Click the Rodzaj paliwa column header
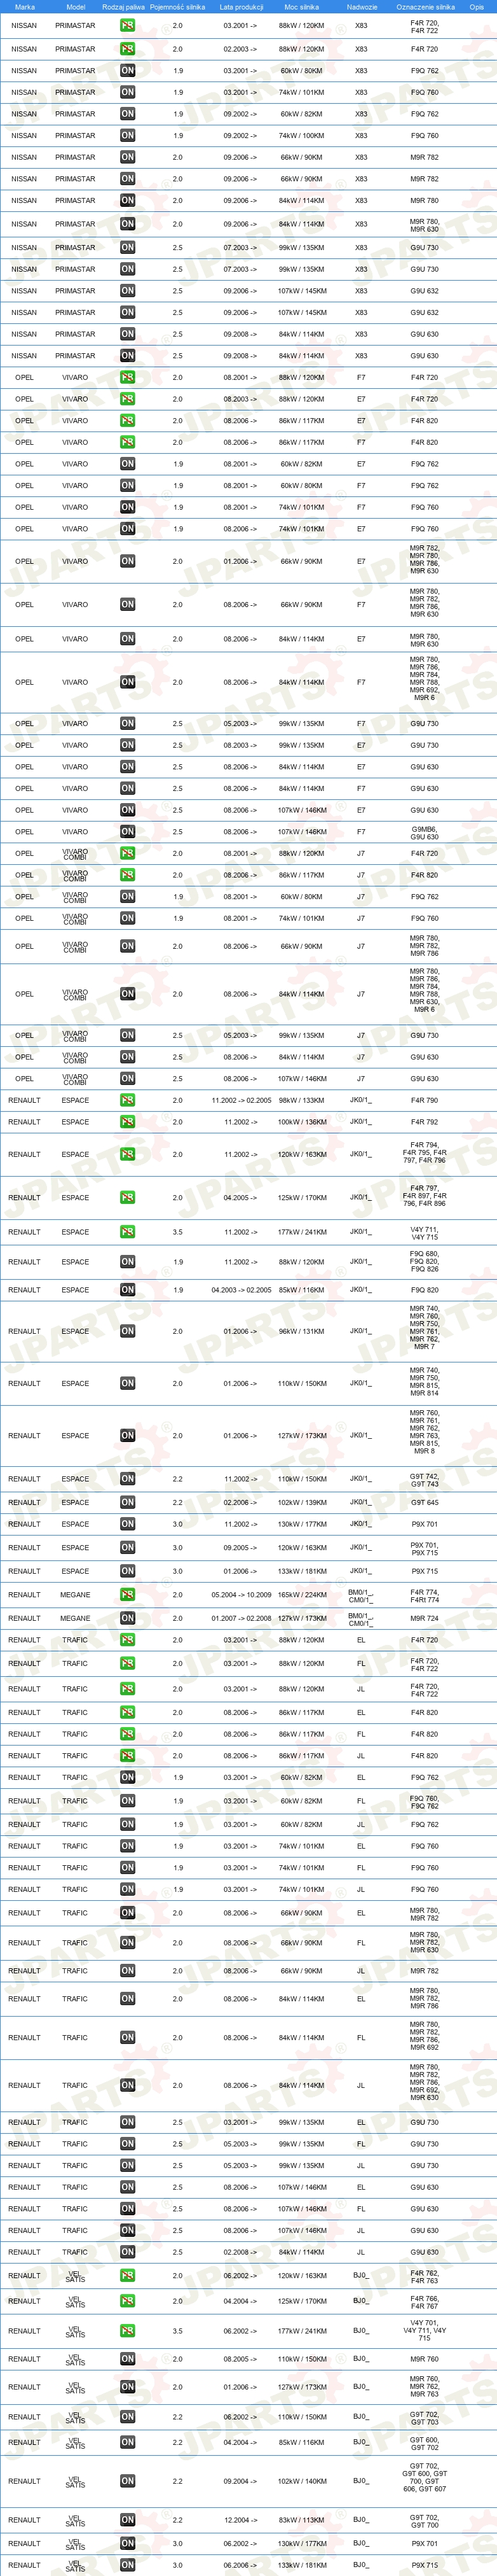 124,6
